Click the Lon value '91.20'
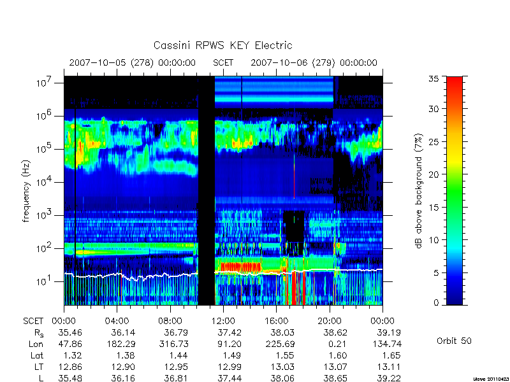 pyautogui.click(x=229, y=344)
